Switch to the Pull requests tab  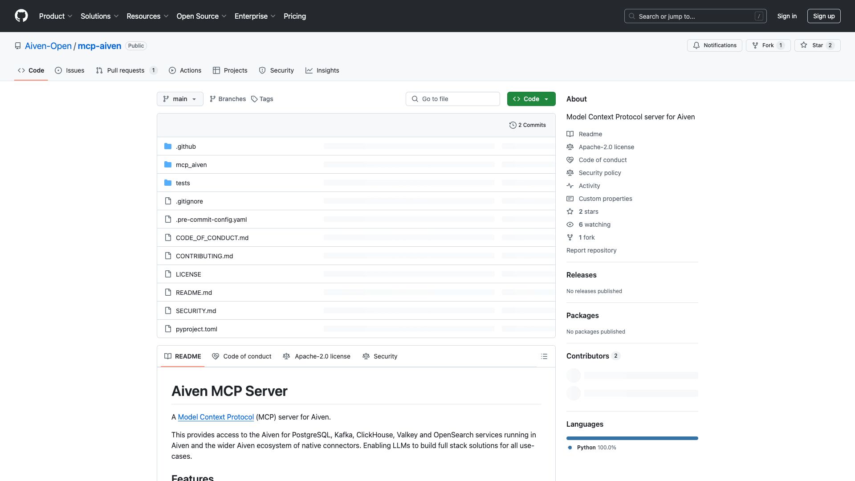(126, 70)
